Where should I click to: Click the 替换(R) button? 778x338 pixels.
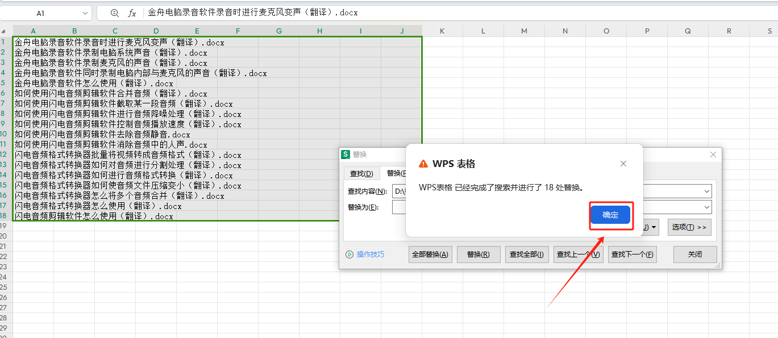click(479, 254)
